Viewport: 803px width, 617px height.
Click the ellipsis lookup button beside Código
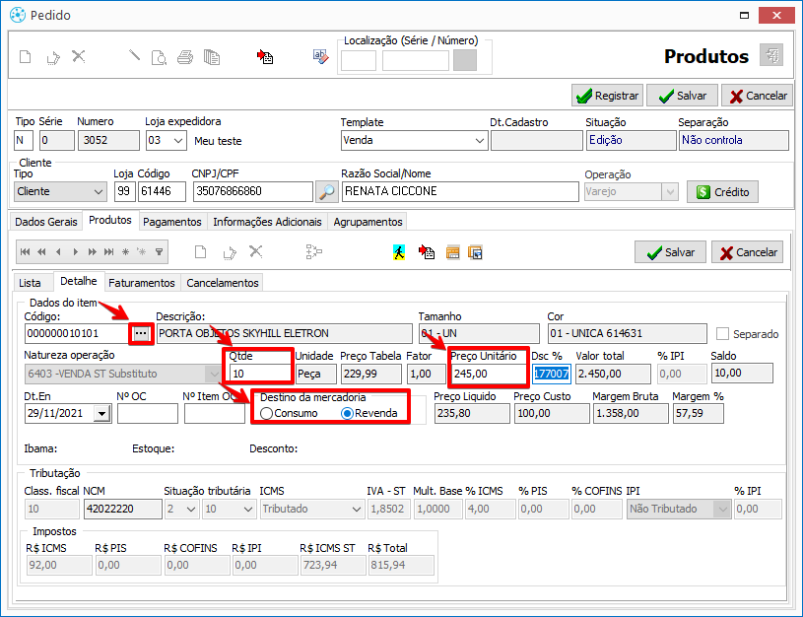click(141, 333)
